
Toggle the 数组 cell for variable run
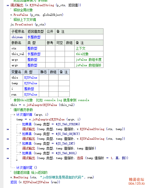click(53, 94)
